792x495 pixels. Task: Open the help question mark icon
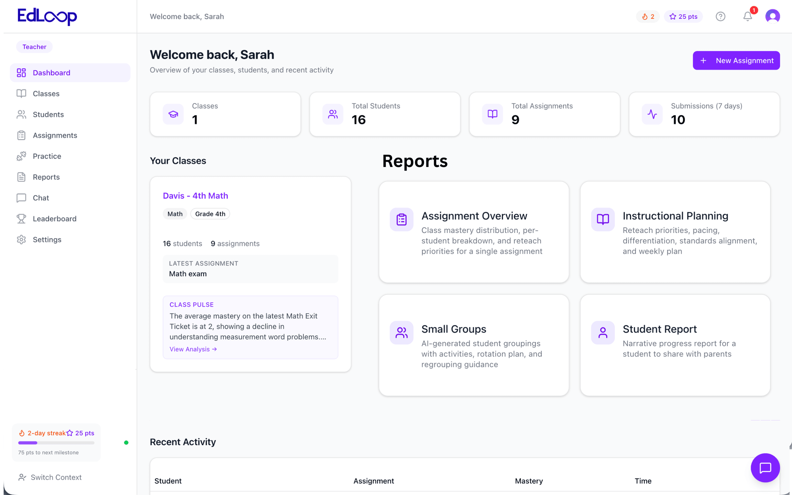pos(721,16)
